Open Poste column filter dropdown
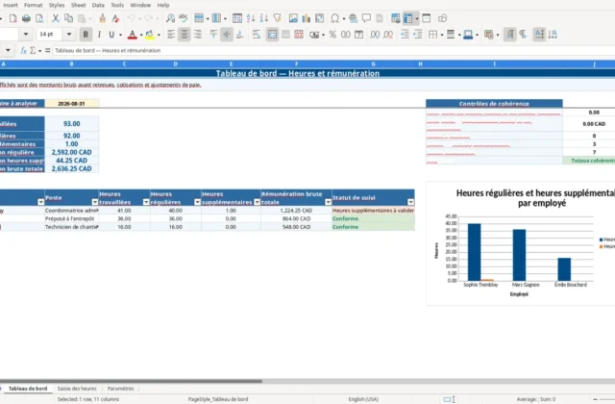The width and height of the screenshot is (615, 404). point(94,202)
